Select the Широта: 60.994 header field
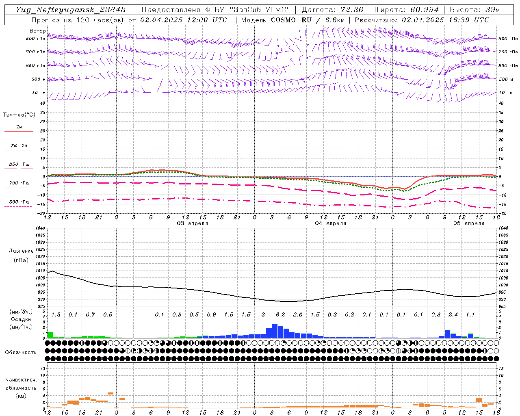 click(x=406, y=10)
